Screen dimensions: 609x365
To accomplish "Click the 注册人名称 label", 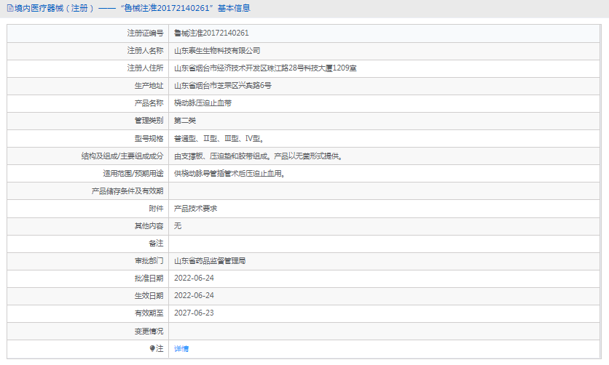I will pos(145,51).
